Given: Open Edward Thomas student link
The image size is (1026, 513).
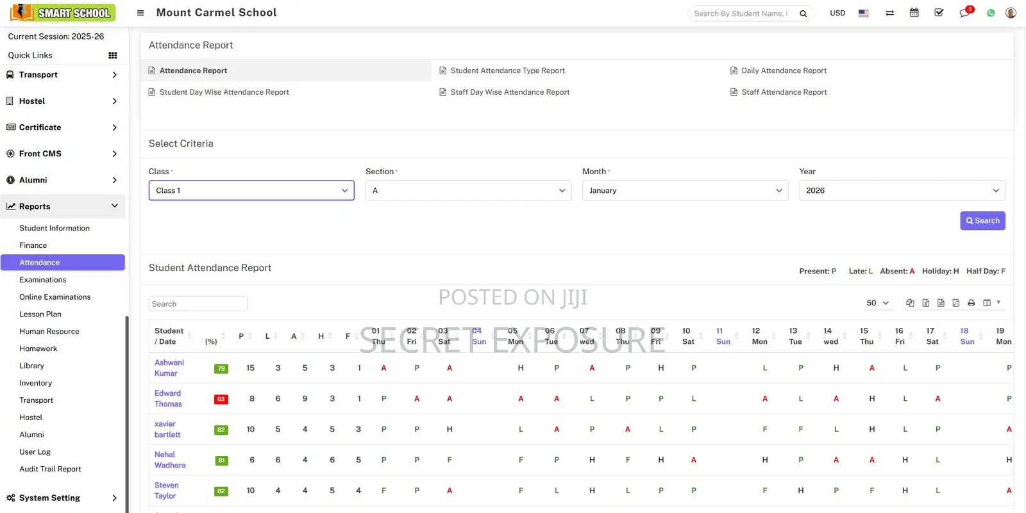Looking at the screenshot, I should (168, 398).
